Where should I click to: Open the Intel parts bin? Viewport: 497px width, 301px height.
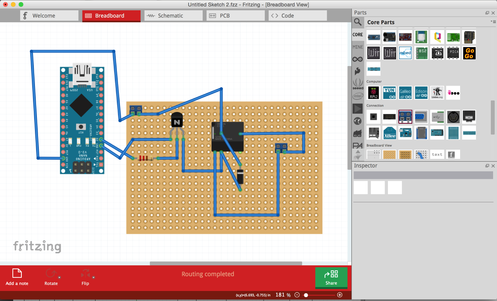(x=358, y=96)
